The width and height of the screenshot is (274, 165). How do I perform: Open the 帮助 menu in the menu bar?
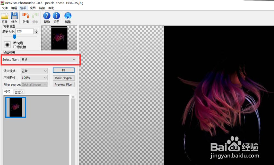51,8
